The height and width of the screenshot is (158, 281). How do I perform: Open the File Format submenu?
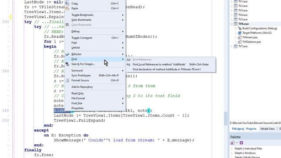point(95,98)
